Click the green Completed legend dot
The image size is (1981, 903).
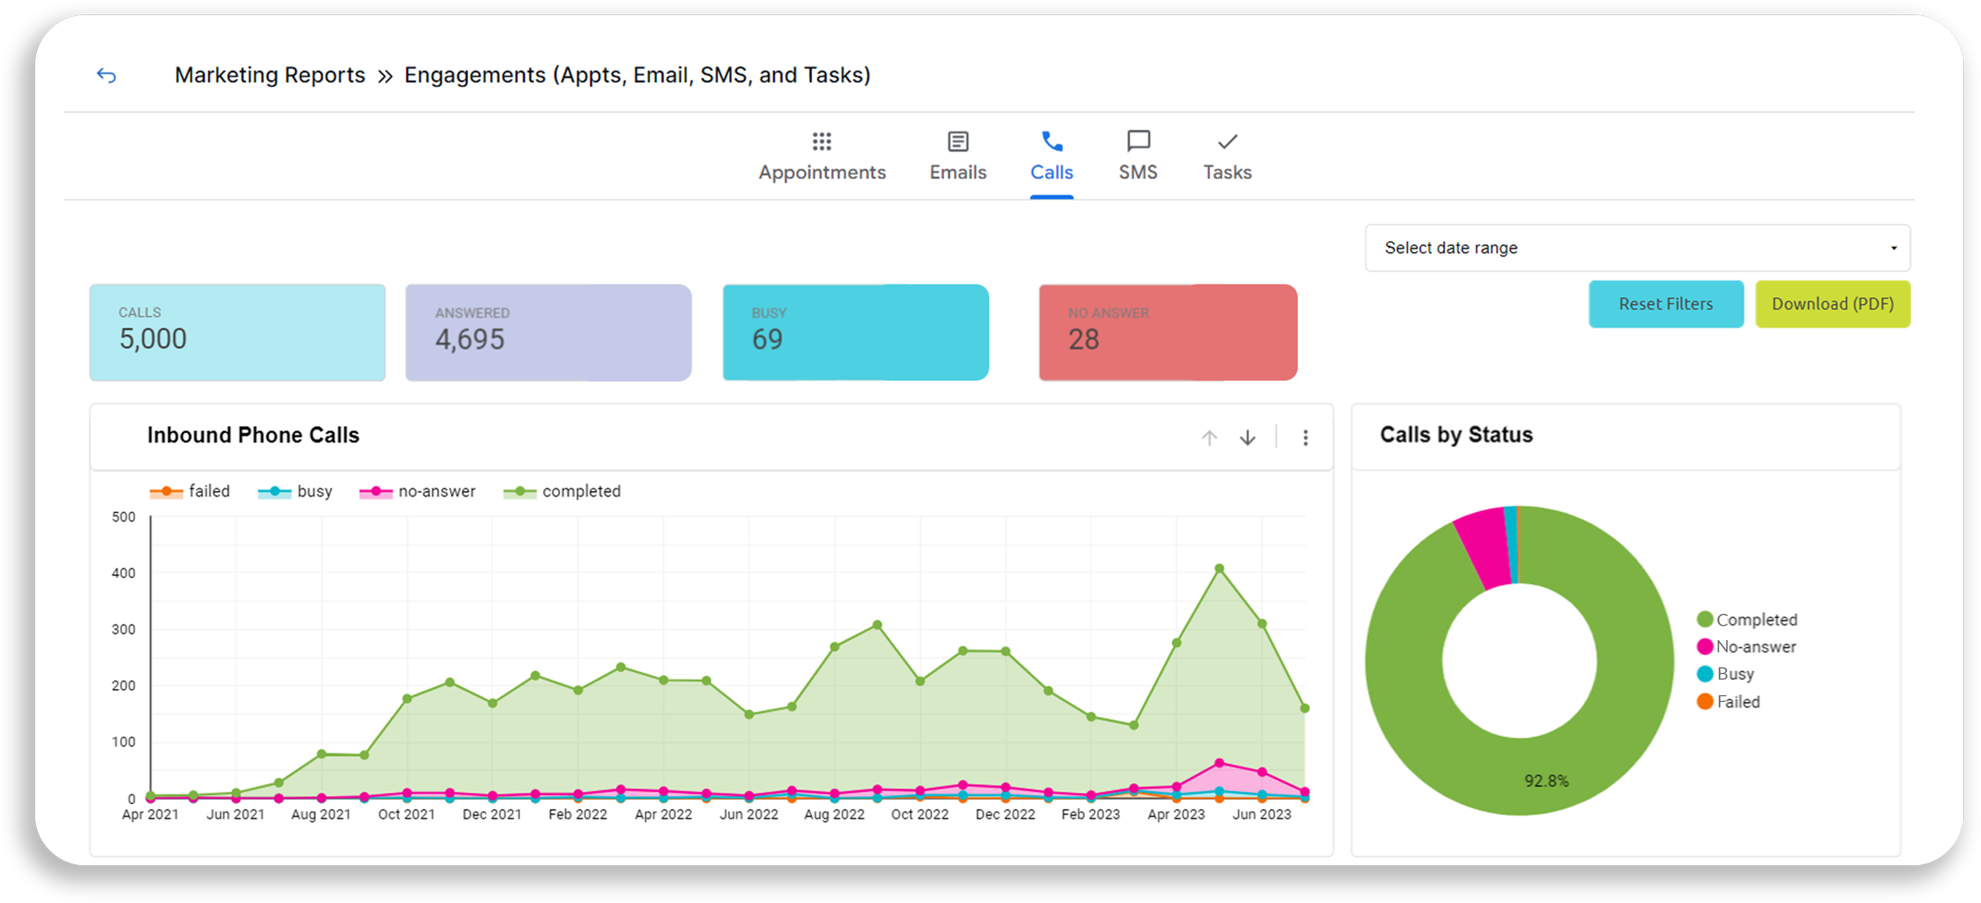coord(1704,619)
